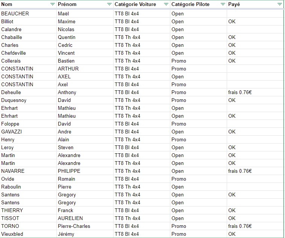Select the Prénom header cell
This screenshot has height=238, width=285.
[85, 4]
